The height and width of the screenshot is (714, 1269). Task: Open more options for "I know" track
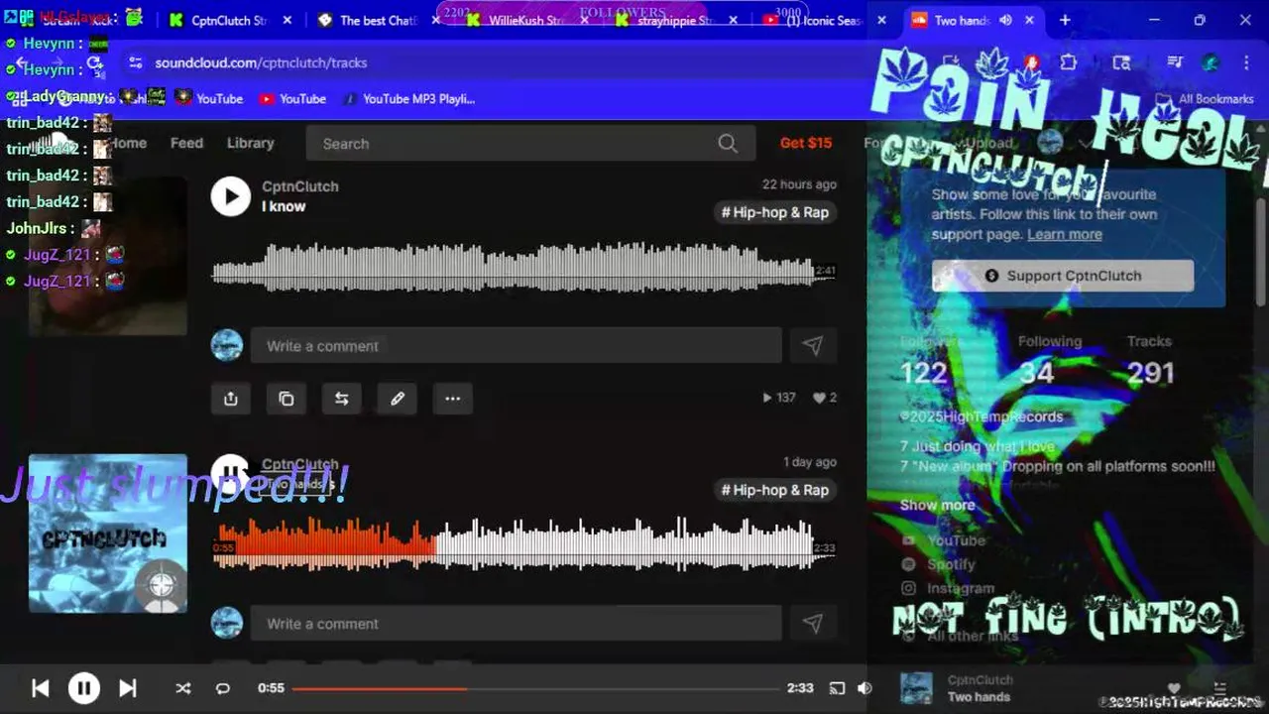(453, 399)
